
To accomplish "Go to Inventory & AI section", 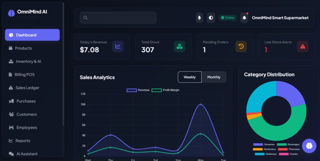I will coord(32,61).
